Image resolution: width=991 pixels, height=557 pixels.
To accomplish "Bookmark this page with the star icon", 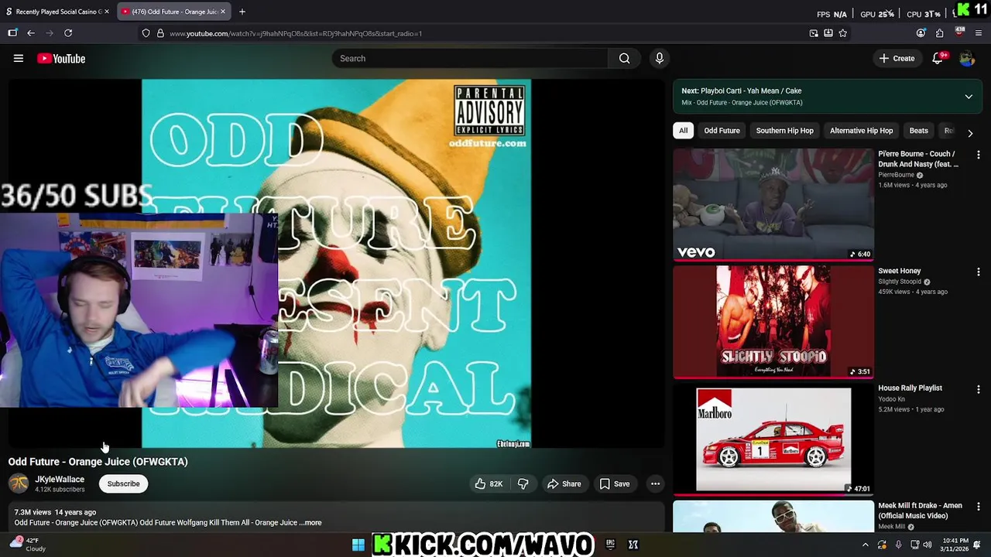I will point(843,33).
